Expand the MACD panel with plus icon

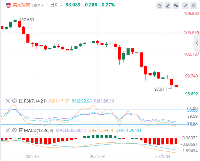(21, 131)
